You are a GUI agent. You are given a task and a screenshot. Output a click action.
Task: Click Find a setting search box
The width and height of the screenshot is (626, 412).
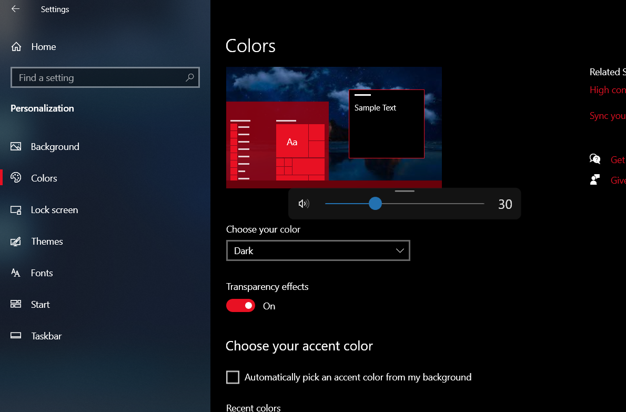[x=105, y=77]
